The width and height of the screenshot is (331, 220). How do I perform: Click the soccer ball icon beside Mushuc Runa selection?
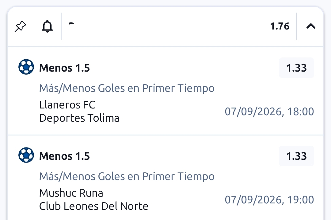(x=26, y=155)
